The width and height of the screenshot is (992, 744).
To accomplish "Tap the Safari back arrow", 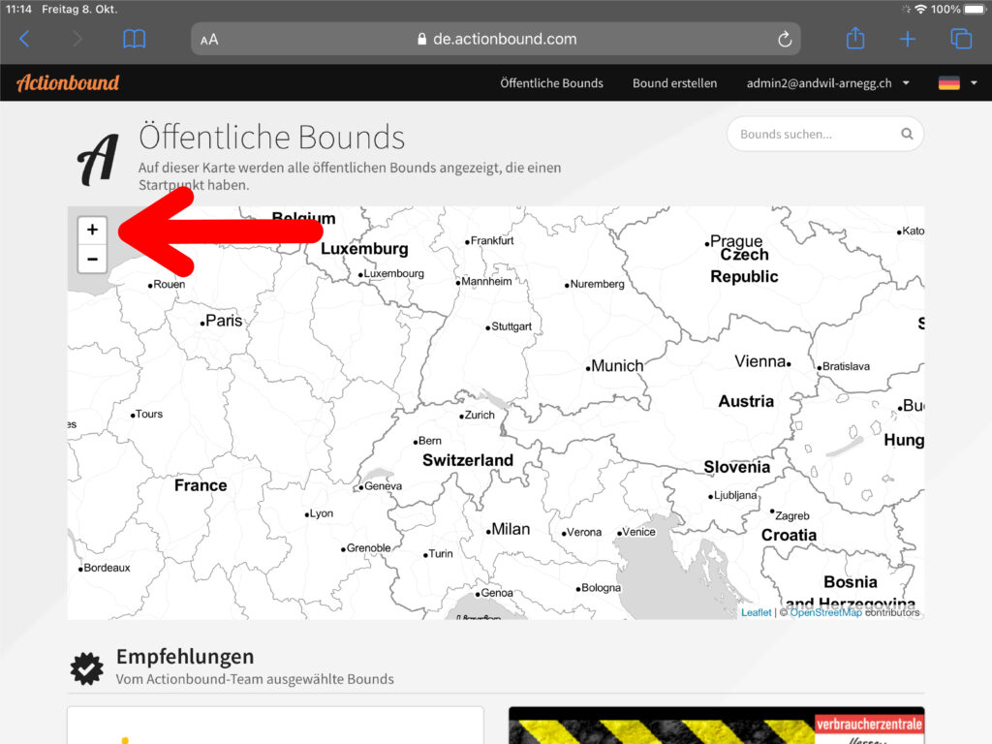I will pyautogui.click(x=25, y=39).
